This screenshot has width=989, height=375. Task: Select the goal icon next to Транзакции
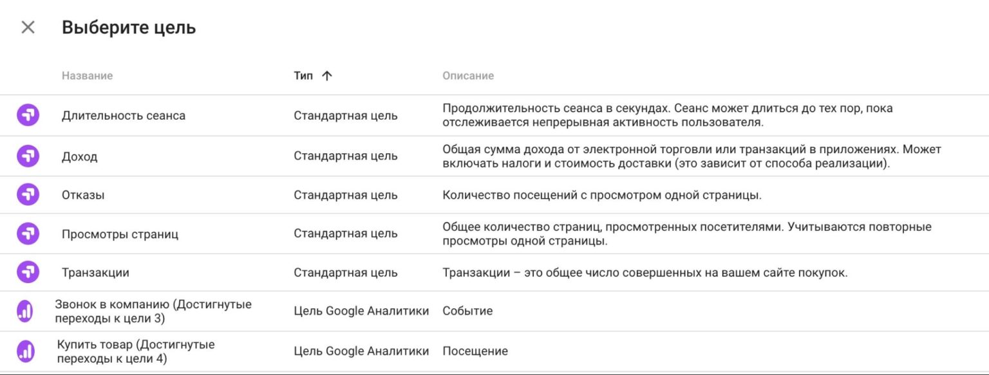(27, 272)
